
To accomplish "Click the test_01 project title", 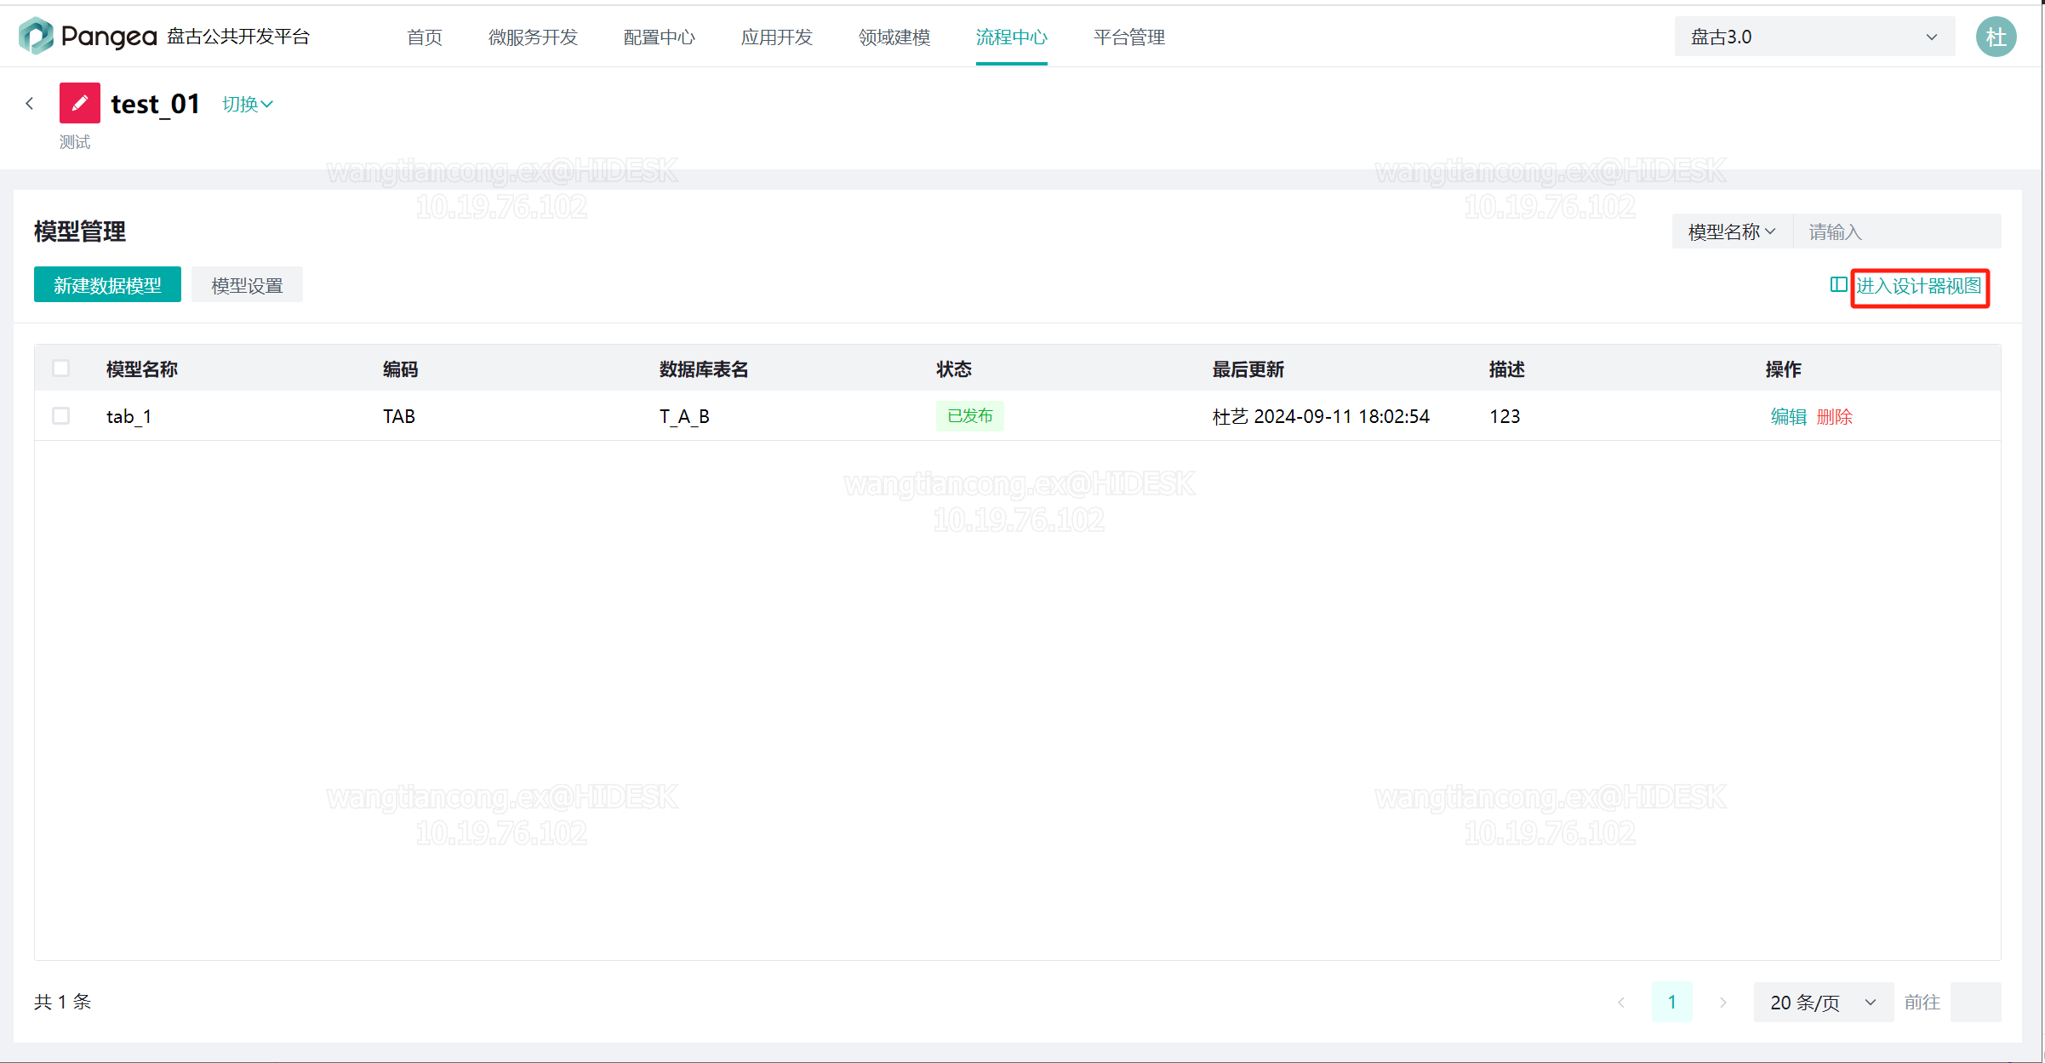I will coord(156,104).
